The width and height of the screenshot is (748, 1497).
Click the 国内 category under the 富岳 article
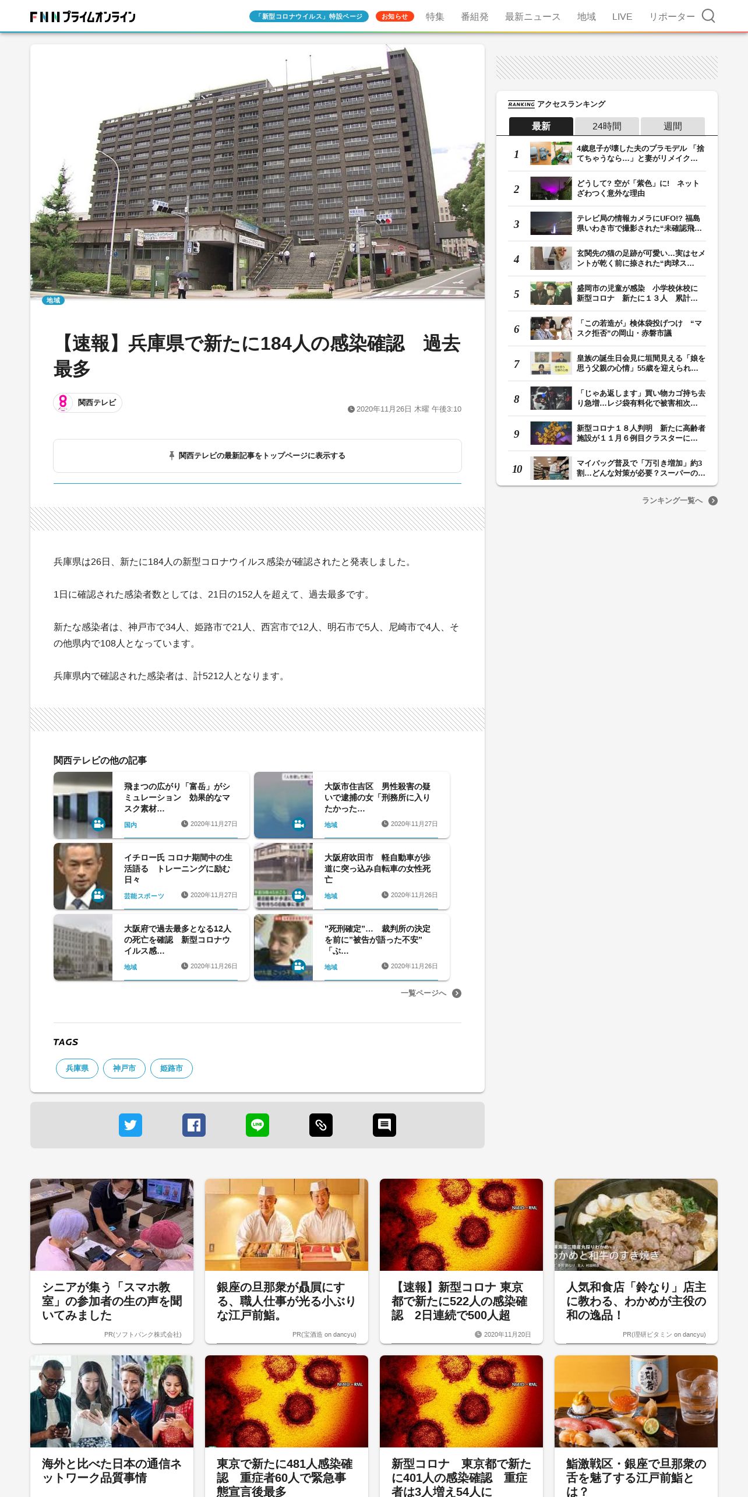[130, 825]
